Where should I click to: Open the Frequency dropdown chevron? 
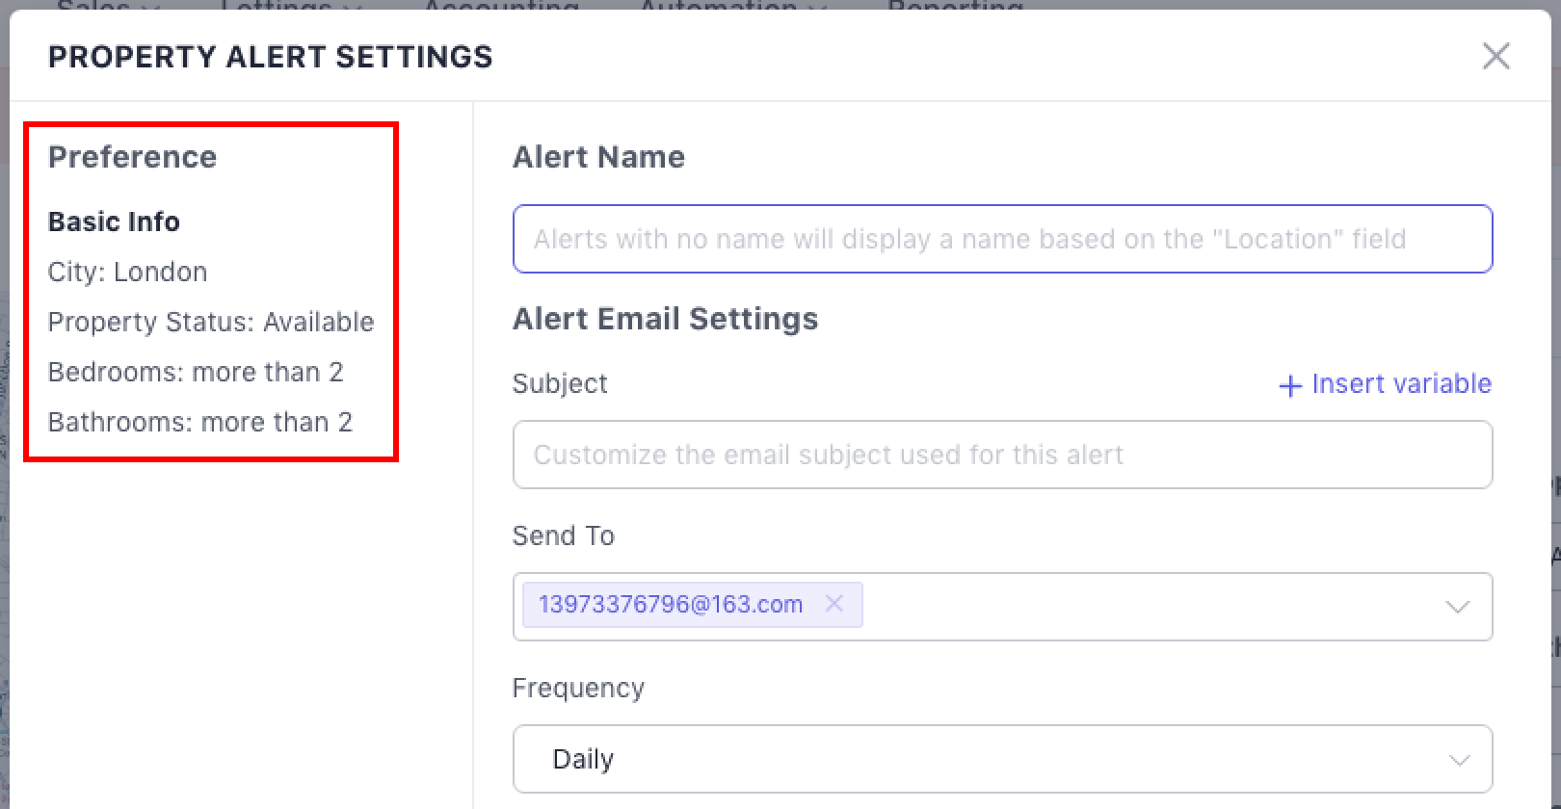coord(1459,760)
